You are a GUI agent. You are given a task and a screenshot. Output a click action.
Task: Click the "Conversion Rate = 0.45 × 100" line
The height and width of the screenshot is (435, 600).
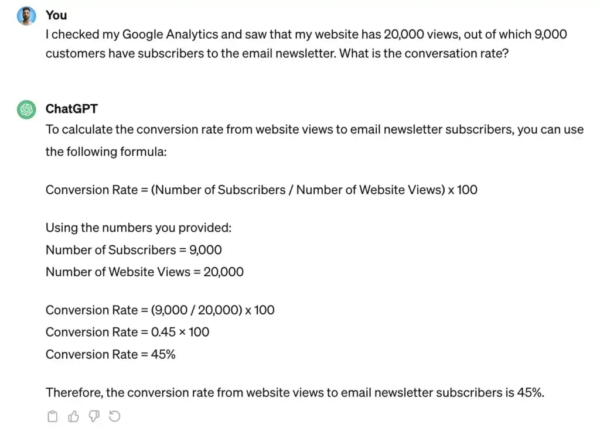pyautogui.click(x=127, y=332)
